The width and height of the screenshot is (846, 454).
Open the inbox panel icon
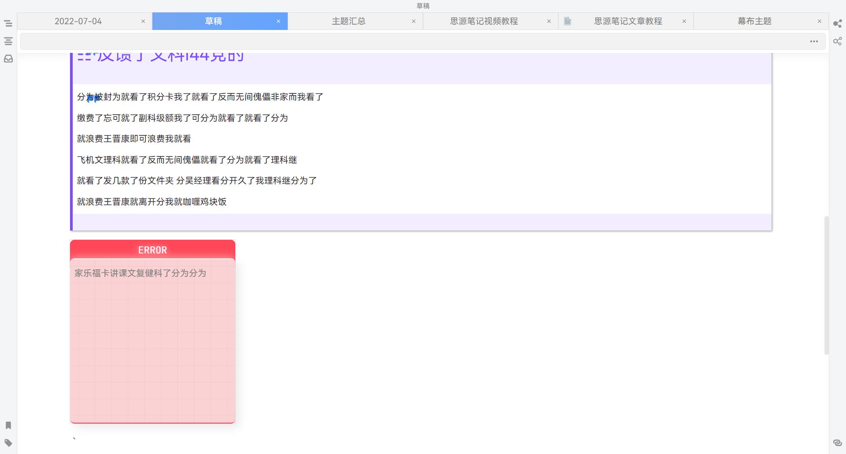pos(8,59)
